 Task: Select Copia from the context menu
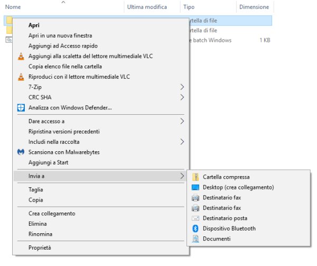point(36,200)
